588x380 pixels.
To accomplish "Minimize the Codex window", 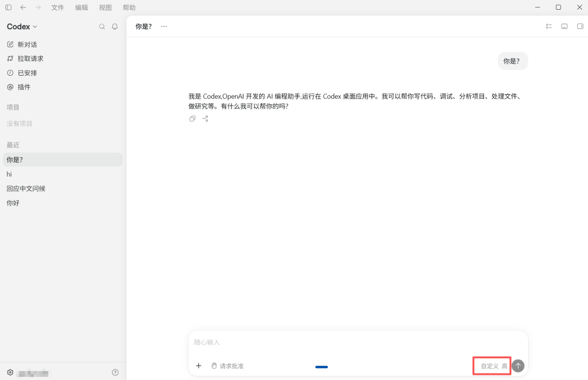I will point(538,7).
